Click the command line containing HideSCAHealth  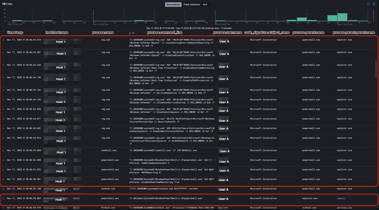coord(172,141)
